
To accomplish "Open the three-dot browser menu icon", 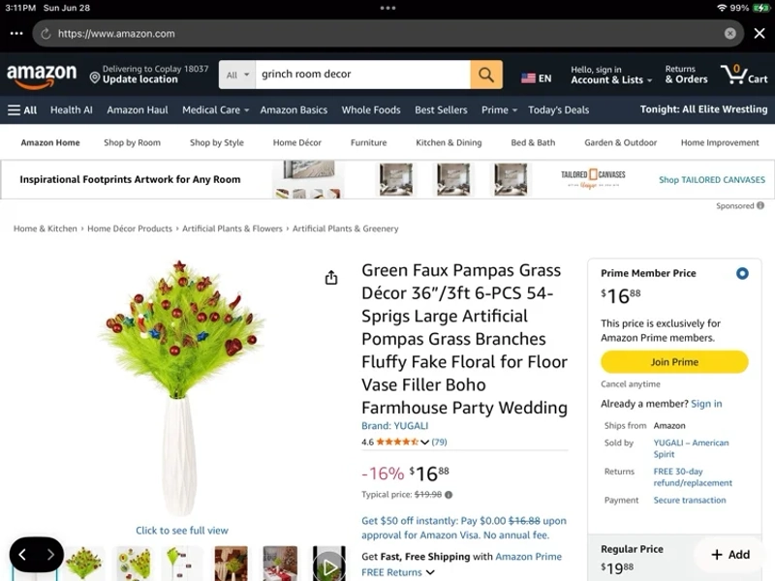I will (16, 33).
